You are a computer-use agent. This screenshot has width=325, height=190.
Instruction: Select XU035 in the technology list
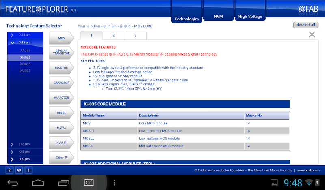click(x=25, y=71)
